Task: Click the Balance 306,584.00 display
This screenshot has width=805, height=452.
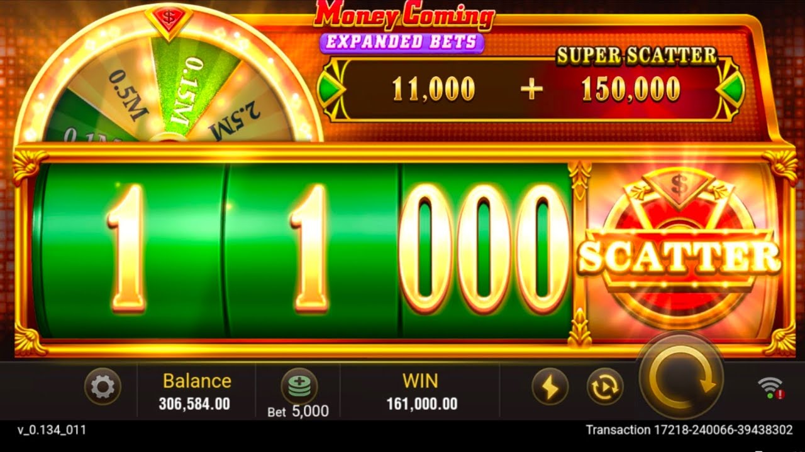Action: [x=196, y=392]
